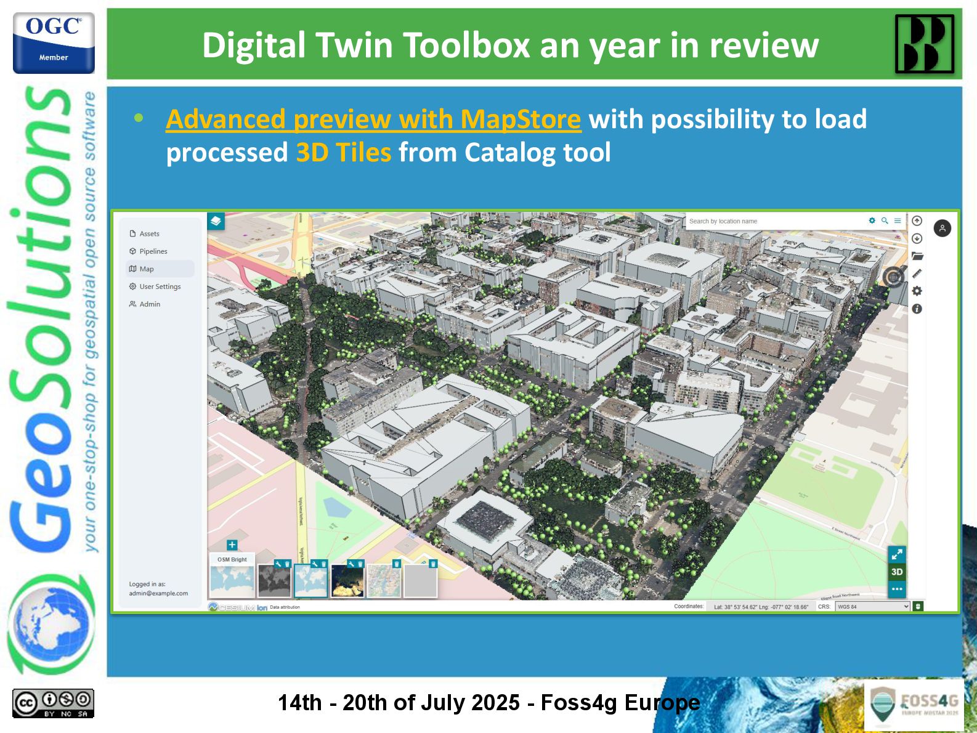
Task: Delete highlighted light blue background trash icon
Action: tap(323, 564)
